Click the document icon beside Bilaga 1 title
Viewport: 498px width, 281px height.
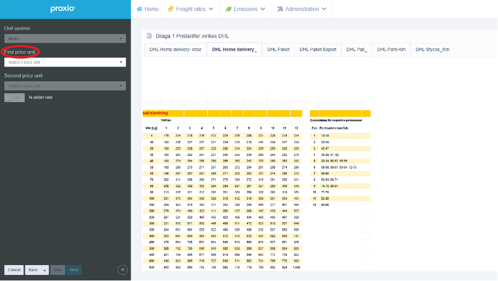coord(149,36)
